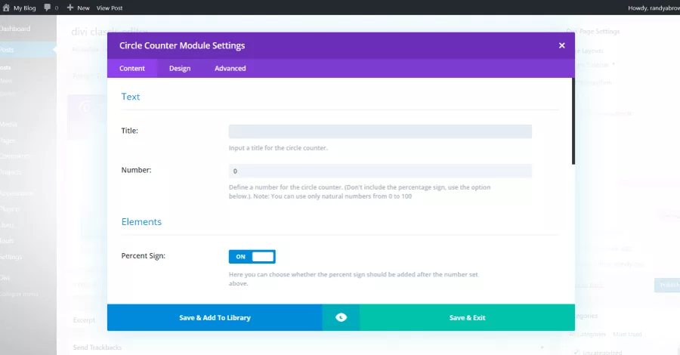680x355 pixels.
Task: Open comments bubble in admin bar
Action: (x=48, y=8)
